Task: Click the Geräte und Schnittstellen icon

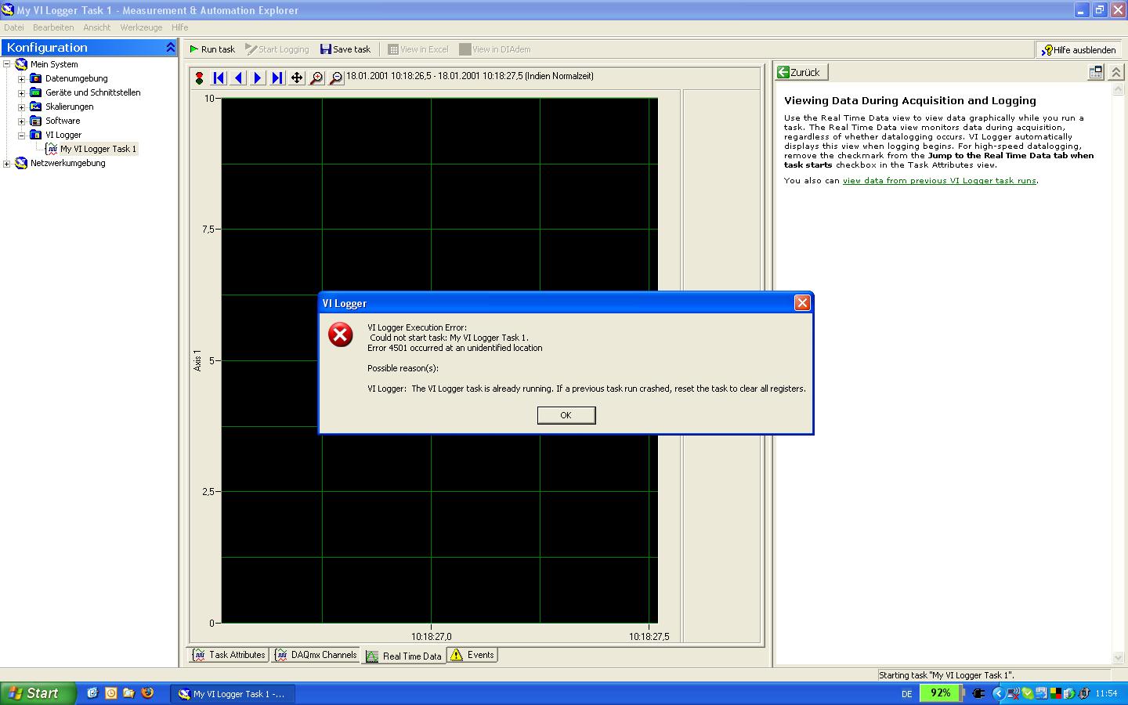Action: [x=35, y=92]
